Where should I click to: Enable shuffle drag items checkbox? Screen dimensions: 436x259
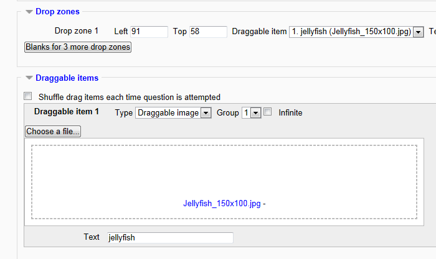pyautogui.click(x=27, y=96)
